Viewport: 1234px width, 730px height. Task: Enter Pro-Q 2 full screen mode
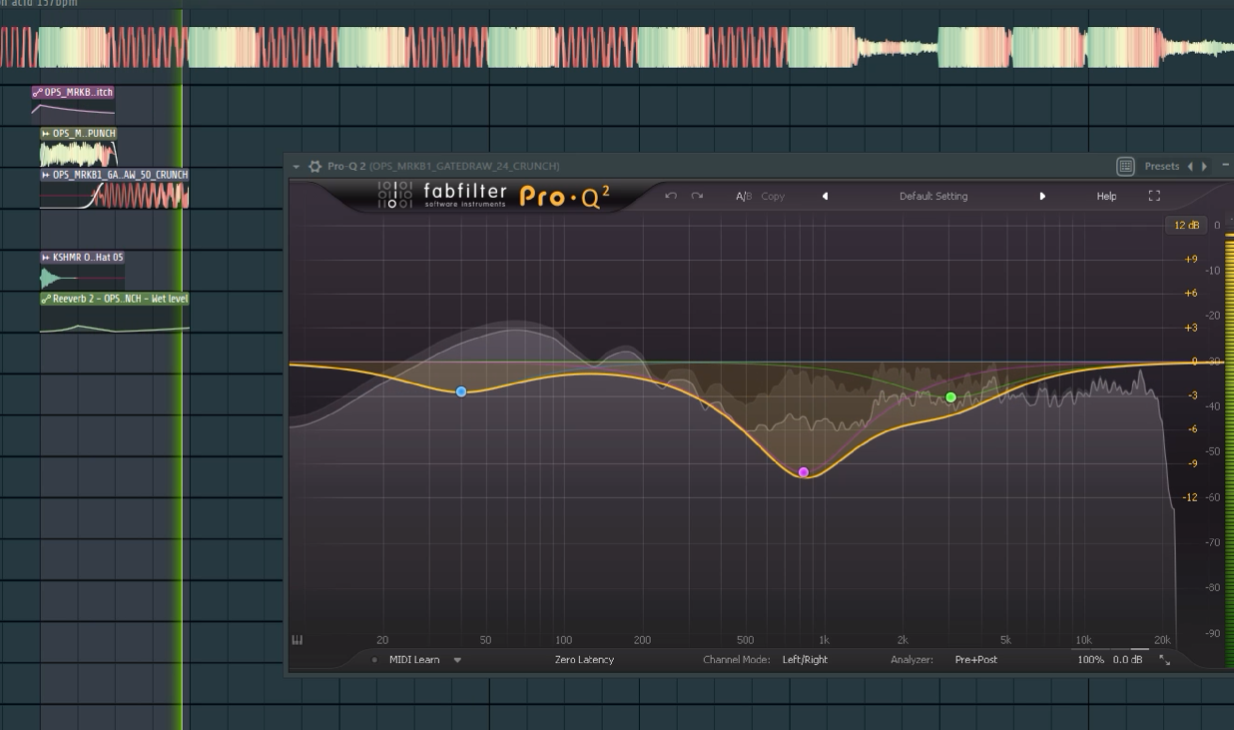1154,196
